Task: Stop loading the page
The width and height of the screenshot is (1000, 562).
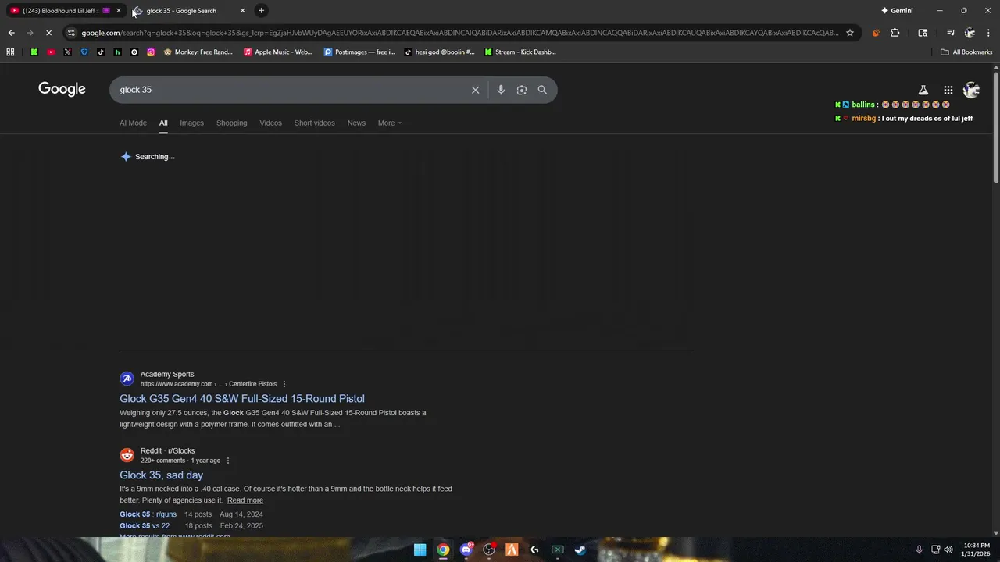Action: click(48, 33)
